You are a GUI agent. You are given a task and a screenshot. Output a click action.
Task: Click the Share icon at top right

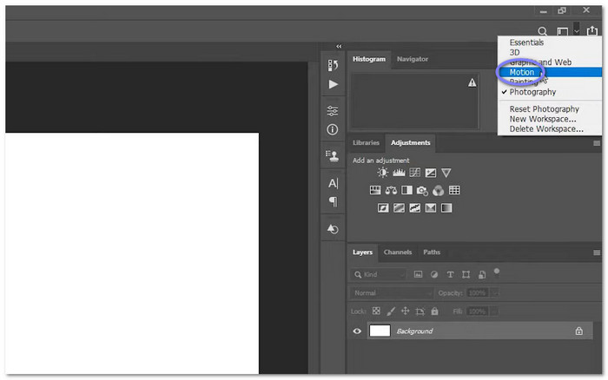[592, 31]
